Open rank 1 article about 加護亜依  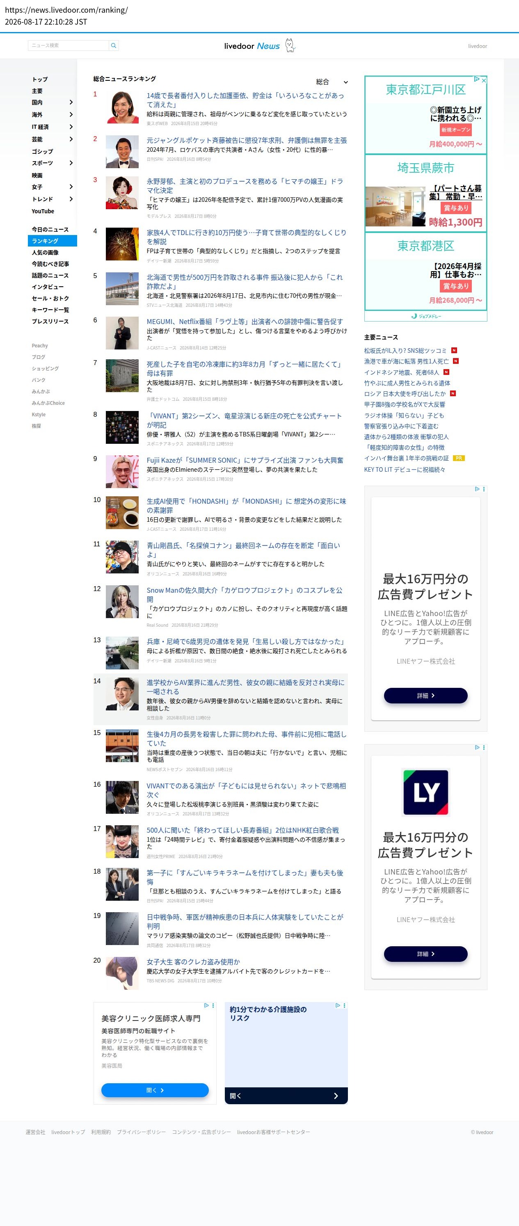pyautogui.click(x=245, y=100)
